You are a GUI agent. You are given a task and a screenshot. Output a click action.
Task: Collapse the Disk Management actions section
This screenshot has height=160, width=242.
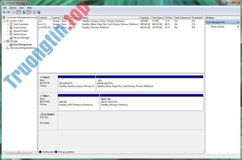[x=238, y=22]
